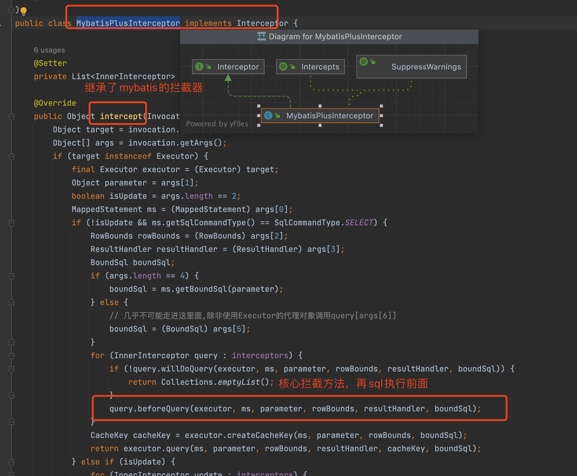Select the Interceptor node in the diagram
Viewport: 577px width, 476px height.
point(228,67)
